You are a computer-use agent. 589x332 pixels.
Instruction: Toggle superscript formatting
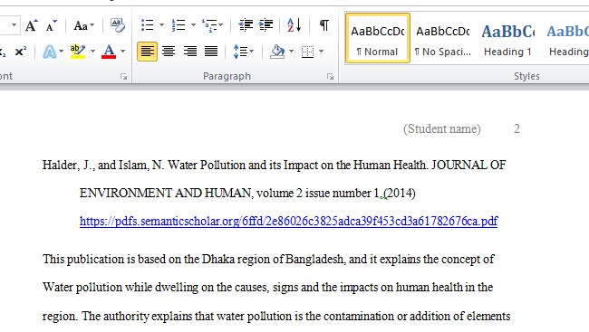point(21,52)
